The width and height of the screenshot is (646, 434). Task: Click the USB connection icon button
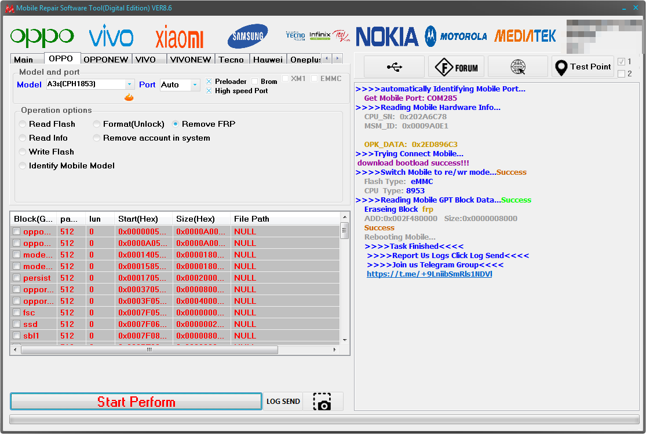395,67
